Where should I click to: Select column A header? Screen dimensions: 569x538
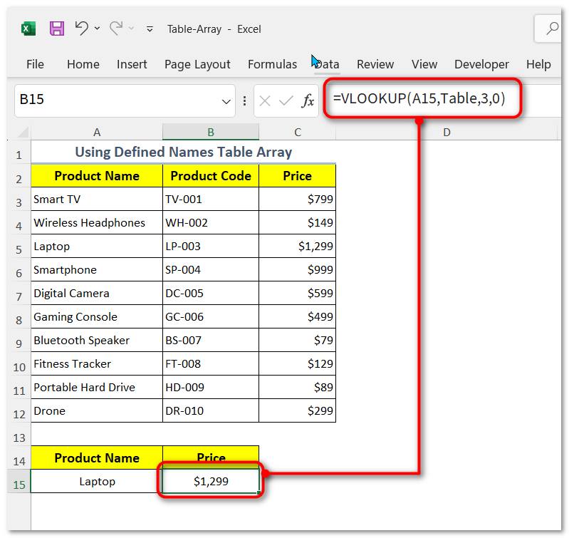tap(97, 132)
